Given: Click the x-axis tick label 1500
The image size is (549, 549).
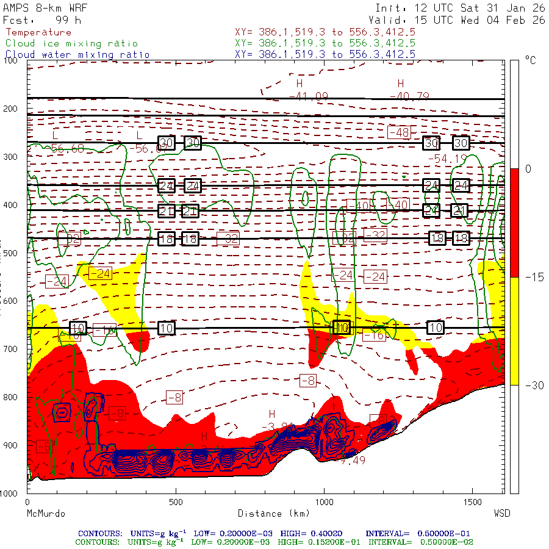Looking at the screenshot, I should coord(473,502).
